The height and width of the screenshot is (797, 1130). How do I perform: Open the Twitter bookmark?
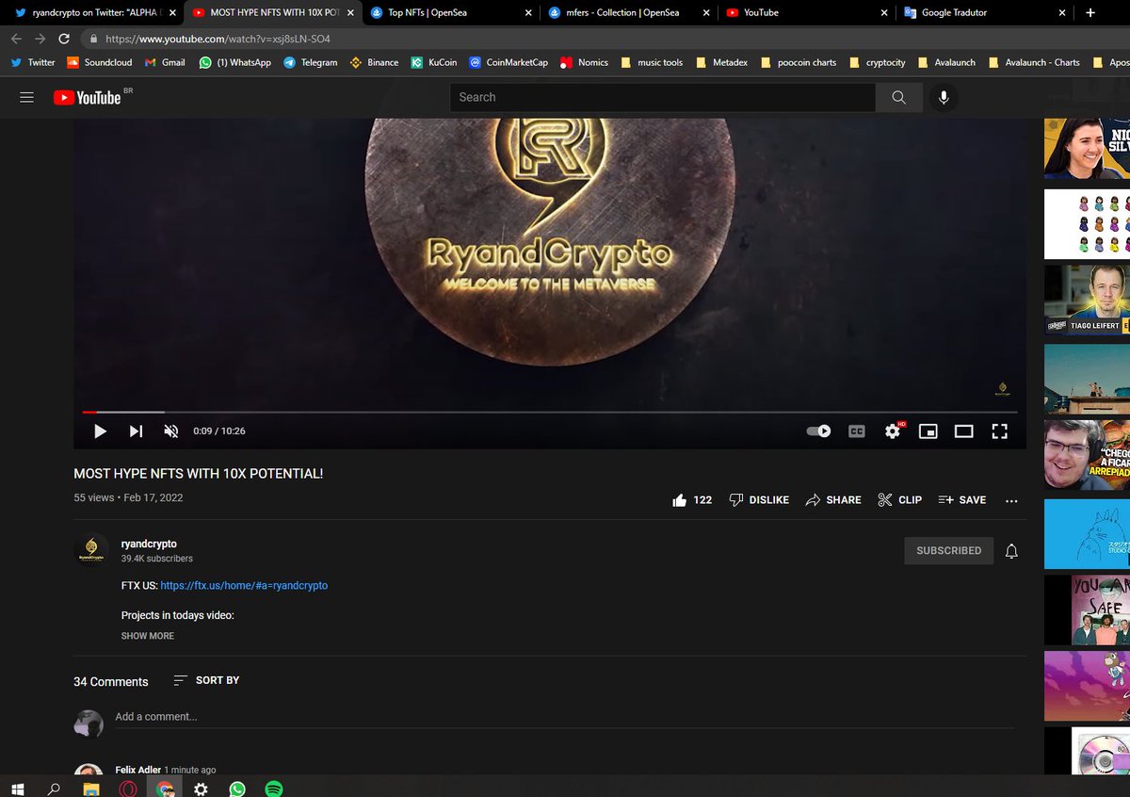click(x=34, y=62)
